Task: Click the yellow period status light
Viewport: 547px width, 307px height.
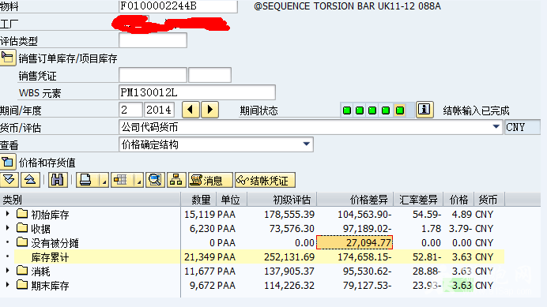Action: click(400, 110)
